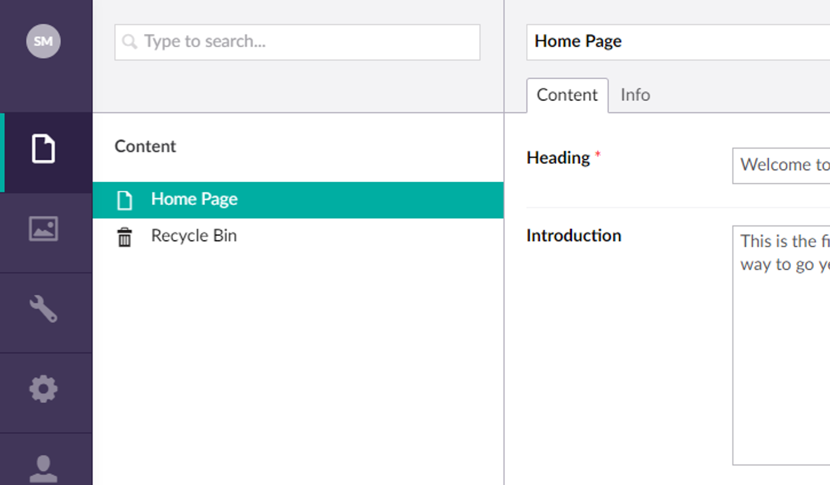Open the Settings section wrench icon
The image size is (830, 485).
coord(43,309)
